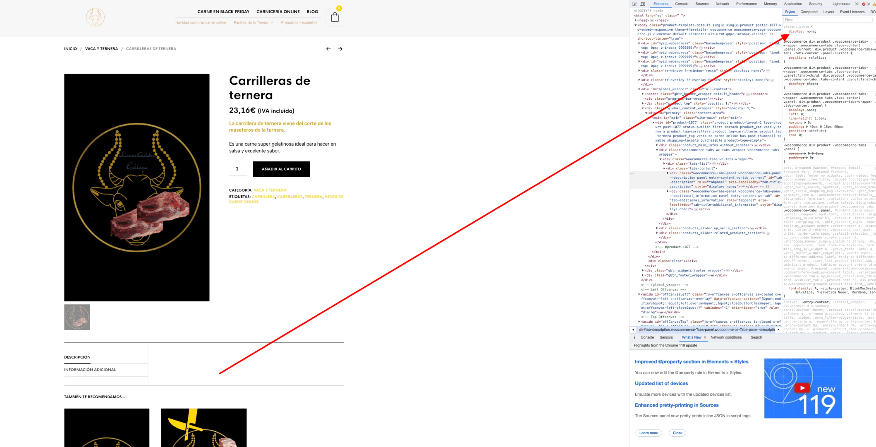This screenshot has width=876, height=447.
Task: Select the Layout sidebar tab
Action: 829,12
